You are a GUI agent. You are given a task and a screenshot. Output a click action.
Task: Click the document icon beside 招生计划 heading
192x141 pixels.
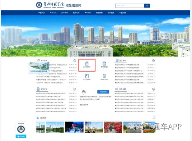(x=38, y=89)
